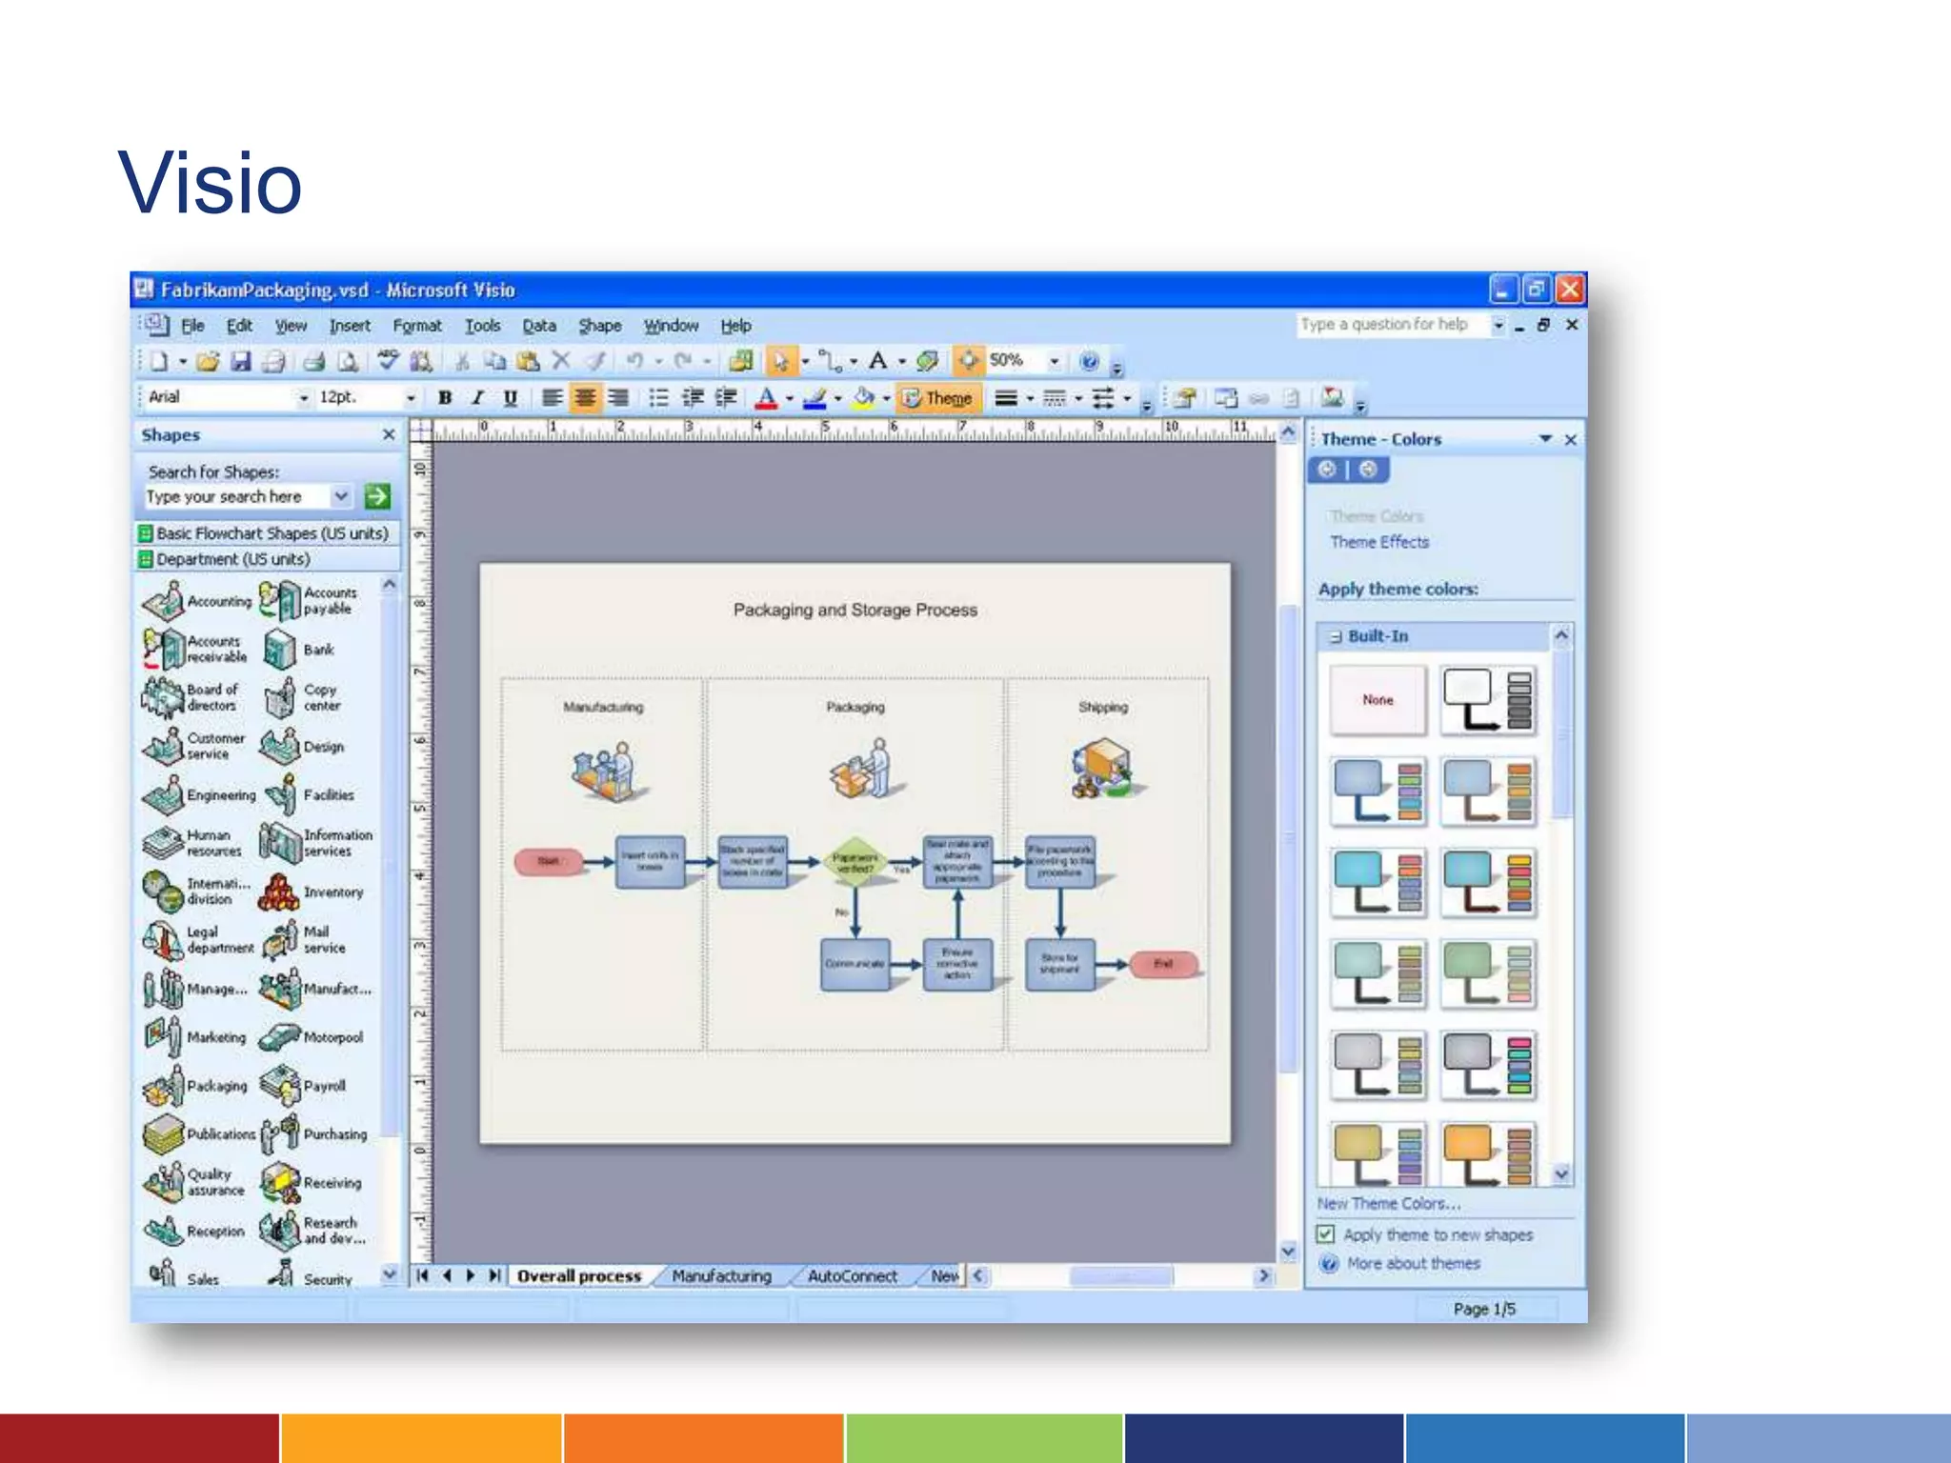Click in the Type your search here field
The image size is (1951, 1463).
point(237,496)
